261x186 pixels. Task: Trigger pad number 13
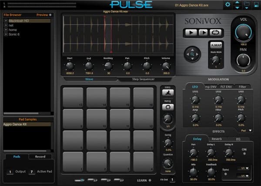73,98
